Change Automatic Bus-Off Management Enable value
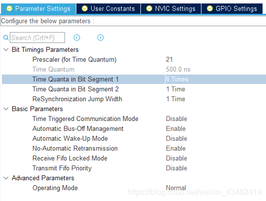The height and width of the screenshot is (201, 266). click(176, 129)
